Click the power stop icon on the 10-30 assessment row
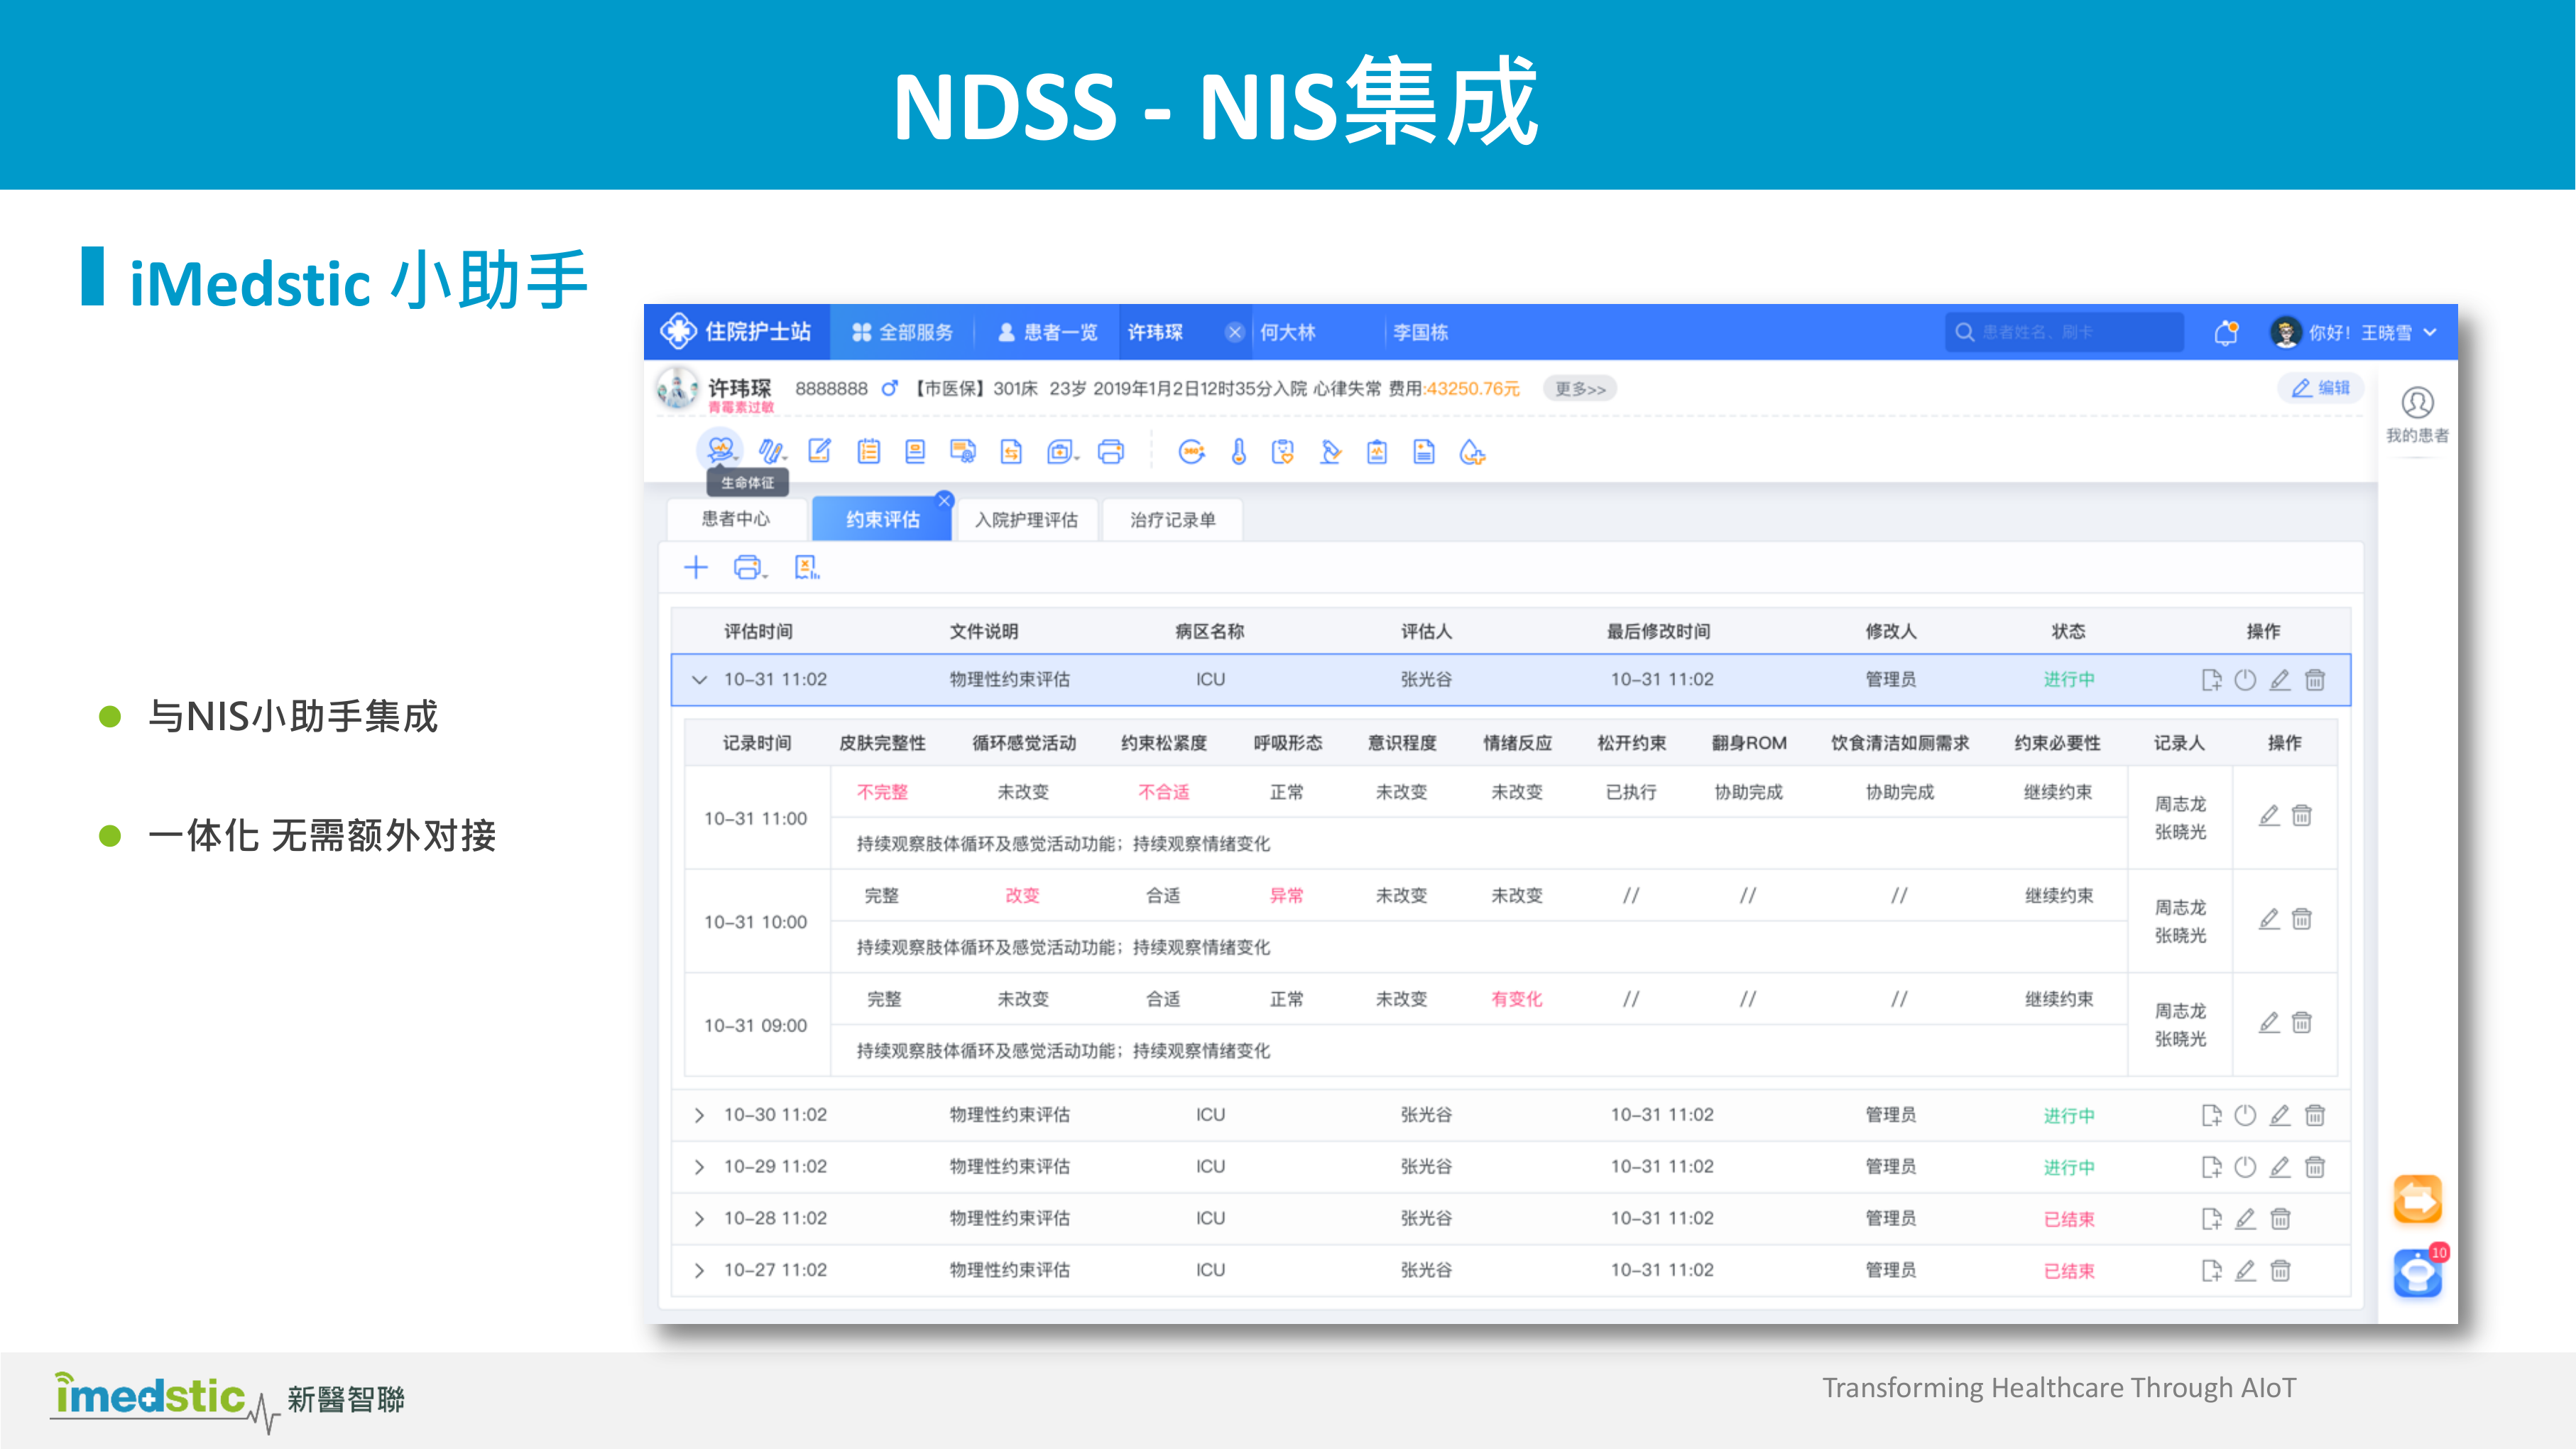Image resolution: width=2576 pixels, height=1449 pixels. pos(2246,1114)
